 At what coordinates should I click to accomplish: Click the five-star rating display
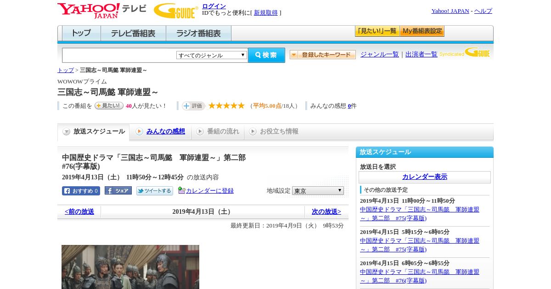pyautogui.click(x=226, y=106)
